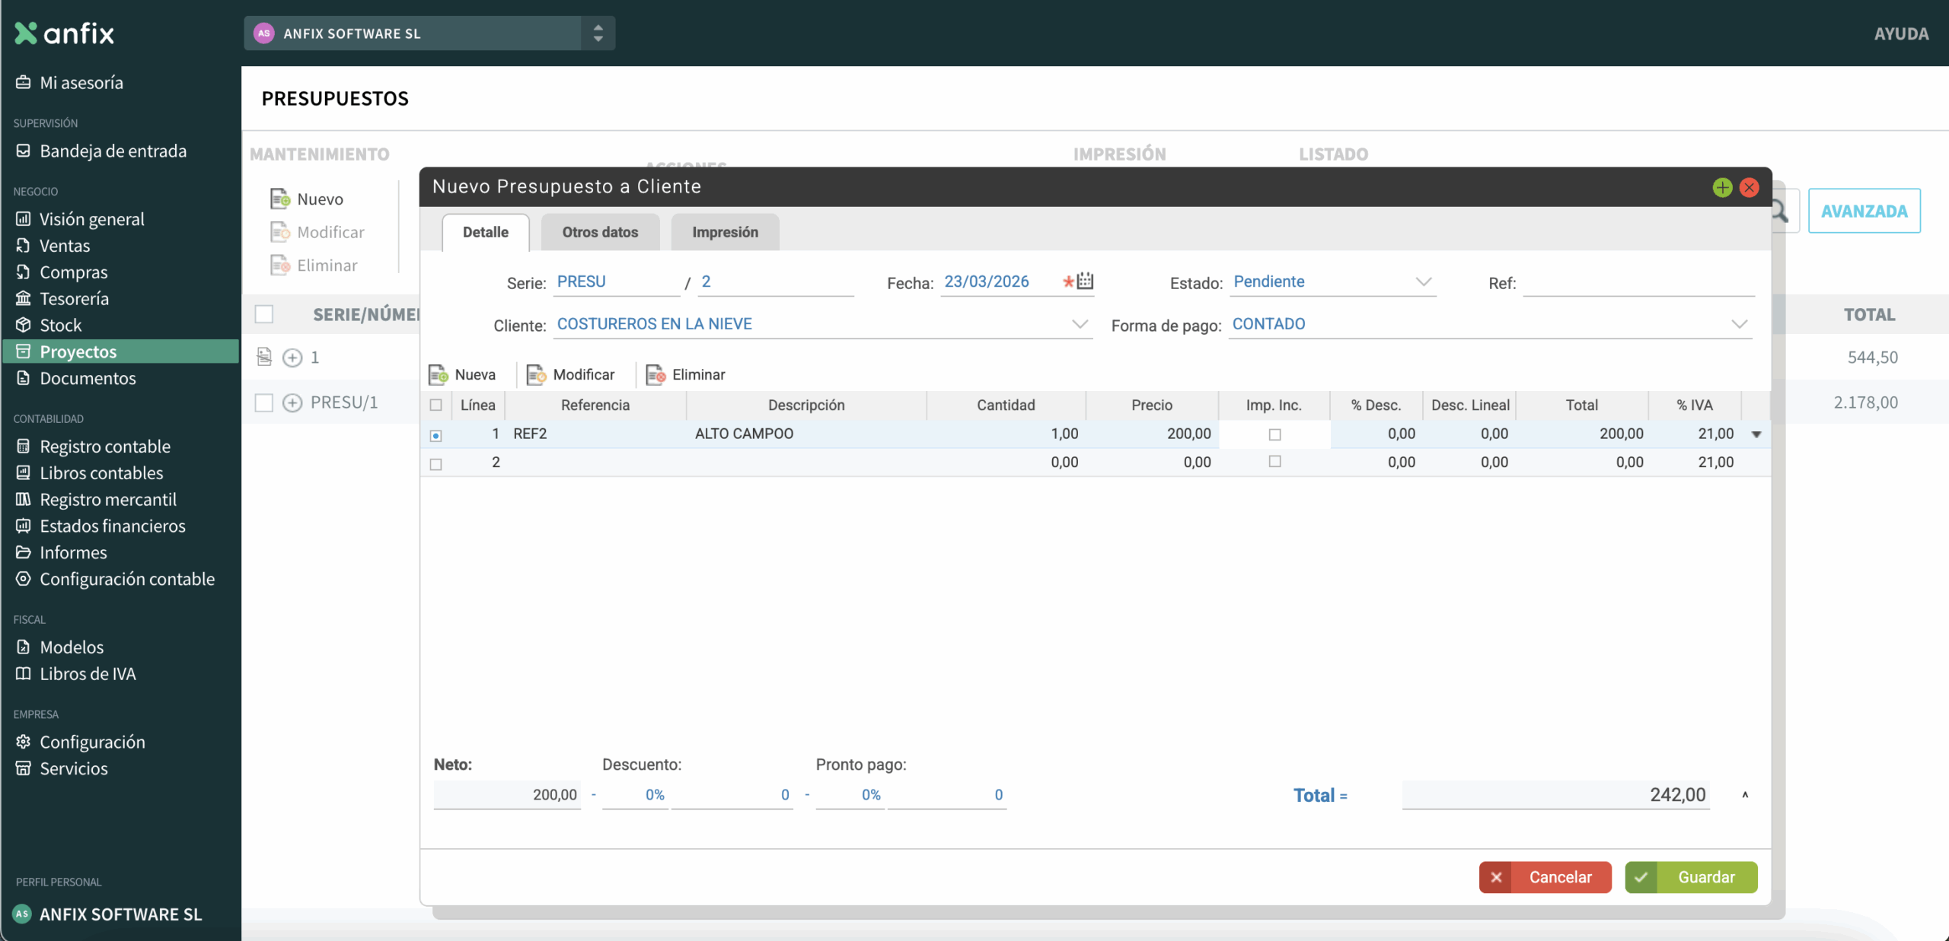Click the Eliminar line icon in dialog

[x=656, y=374]
